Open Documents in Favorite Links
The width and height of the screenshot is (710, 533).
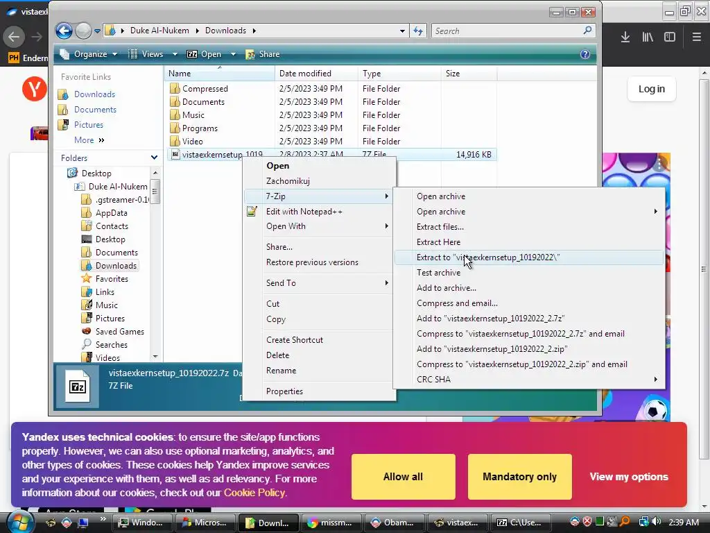point(95,110)
